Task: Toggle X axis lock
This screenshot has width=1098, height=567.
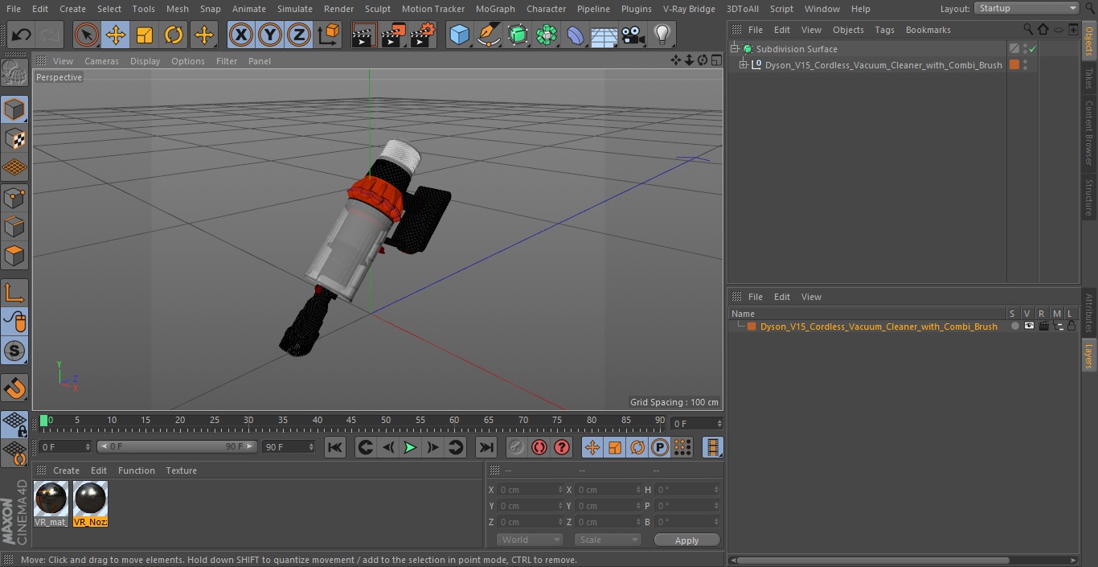Action: [241, 35]
